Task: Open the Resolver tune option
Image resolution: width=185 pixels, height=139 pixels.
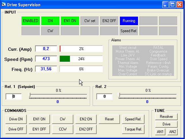Action: [166, 117]
